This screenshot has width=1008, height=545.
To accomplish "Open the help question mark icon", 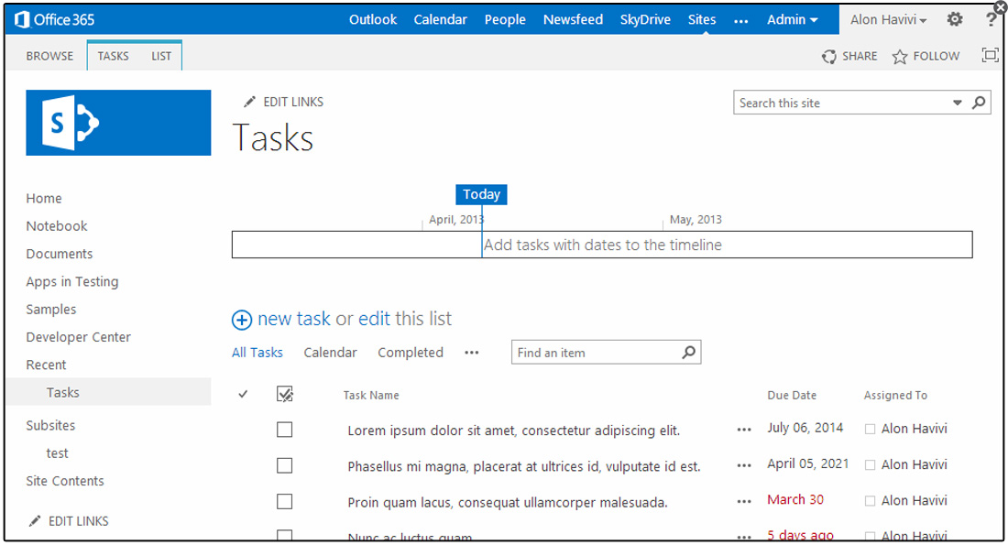I will point(991,19).
